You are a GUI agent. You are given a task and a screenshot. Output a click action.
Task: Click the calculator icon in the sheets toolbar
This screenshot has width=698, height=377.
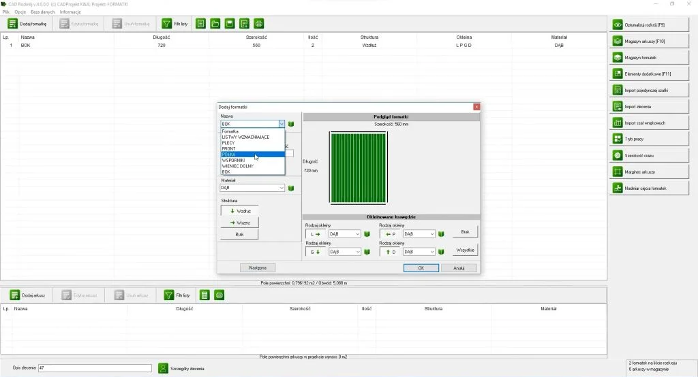204,295
